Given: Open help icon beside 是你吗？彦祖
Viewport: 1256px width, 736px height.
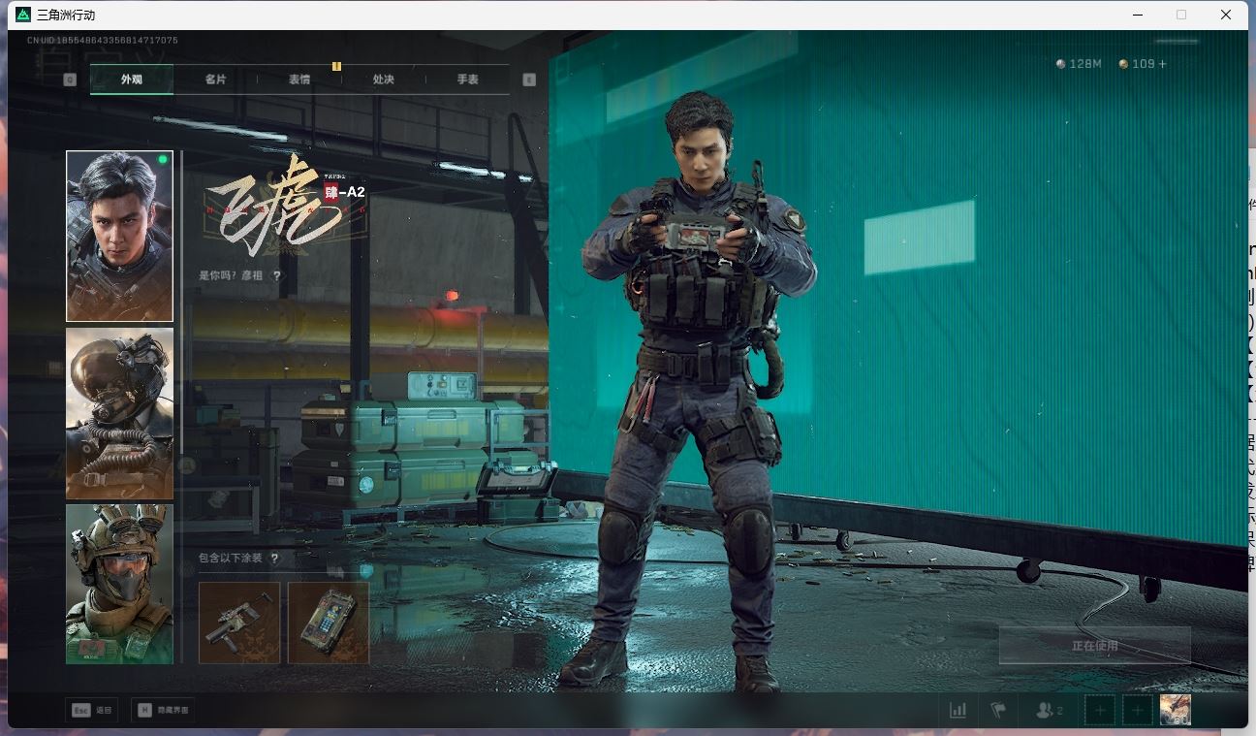Looking at the screenshot, I should (277, 276).
